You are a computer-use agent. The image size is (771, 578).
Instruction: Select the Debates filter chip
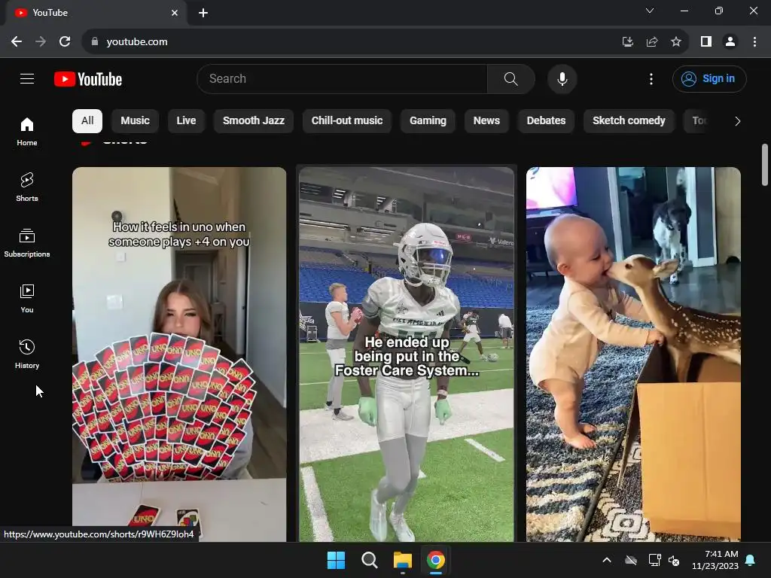coord(547,121)
